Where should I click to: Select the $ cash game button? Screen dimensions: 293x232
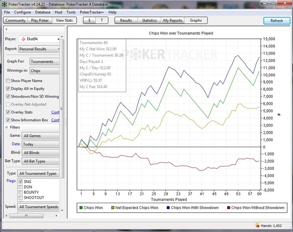point(89,20)
